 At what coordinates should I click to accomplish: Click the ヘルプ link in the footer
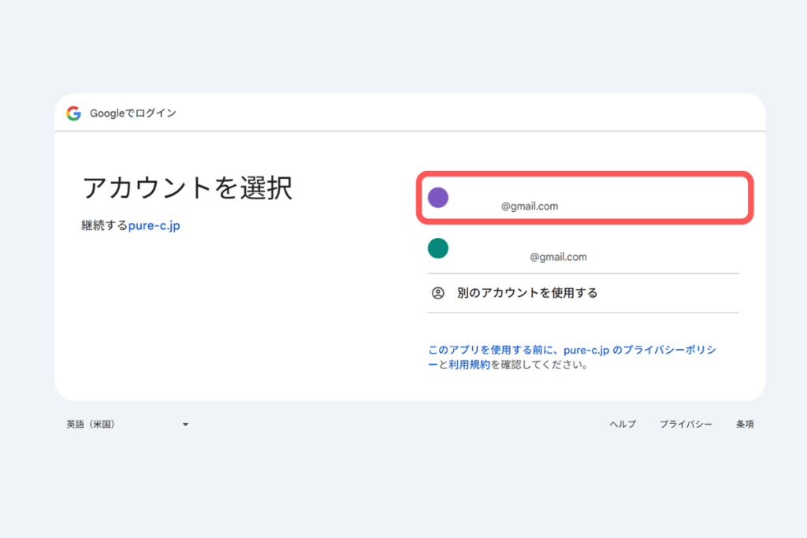(622, 424)
